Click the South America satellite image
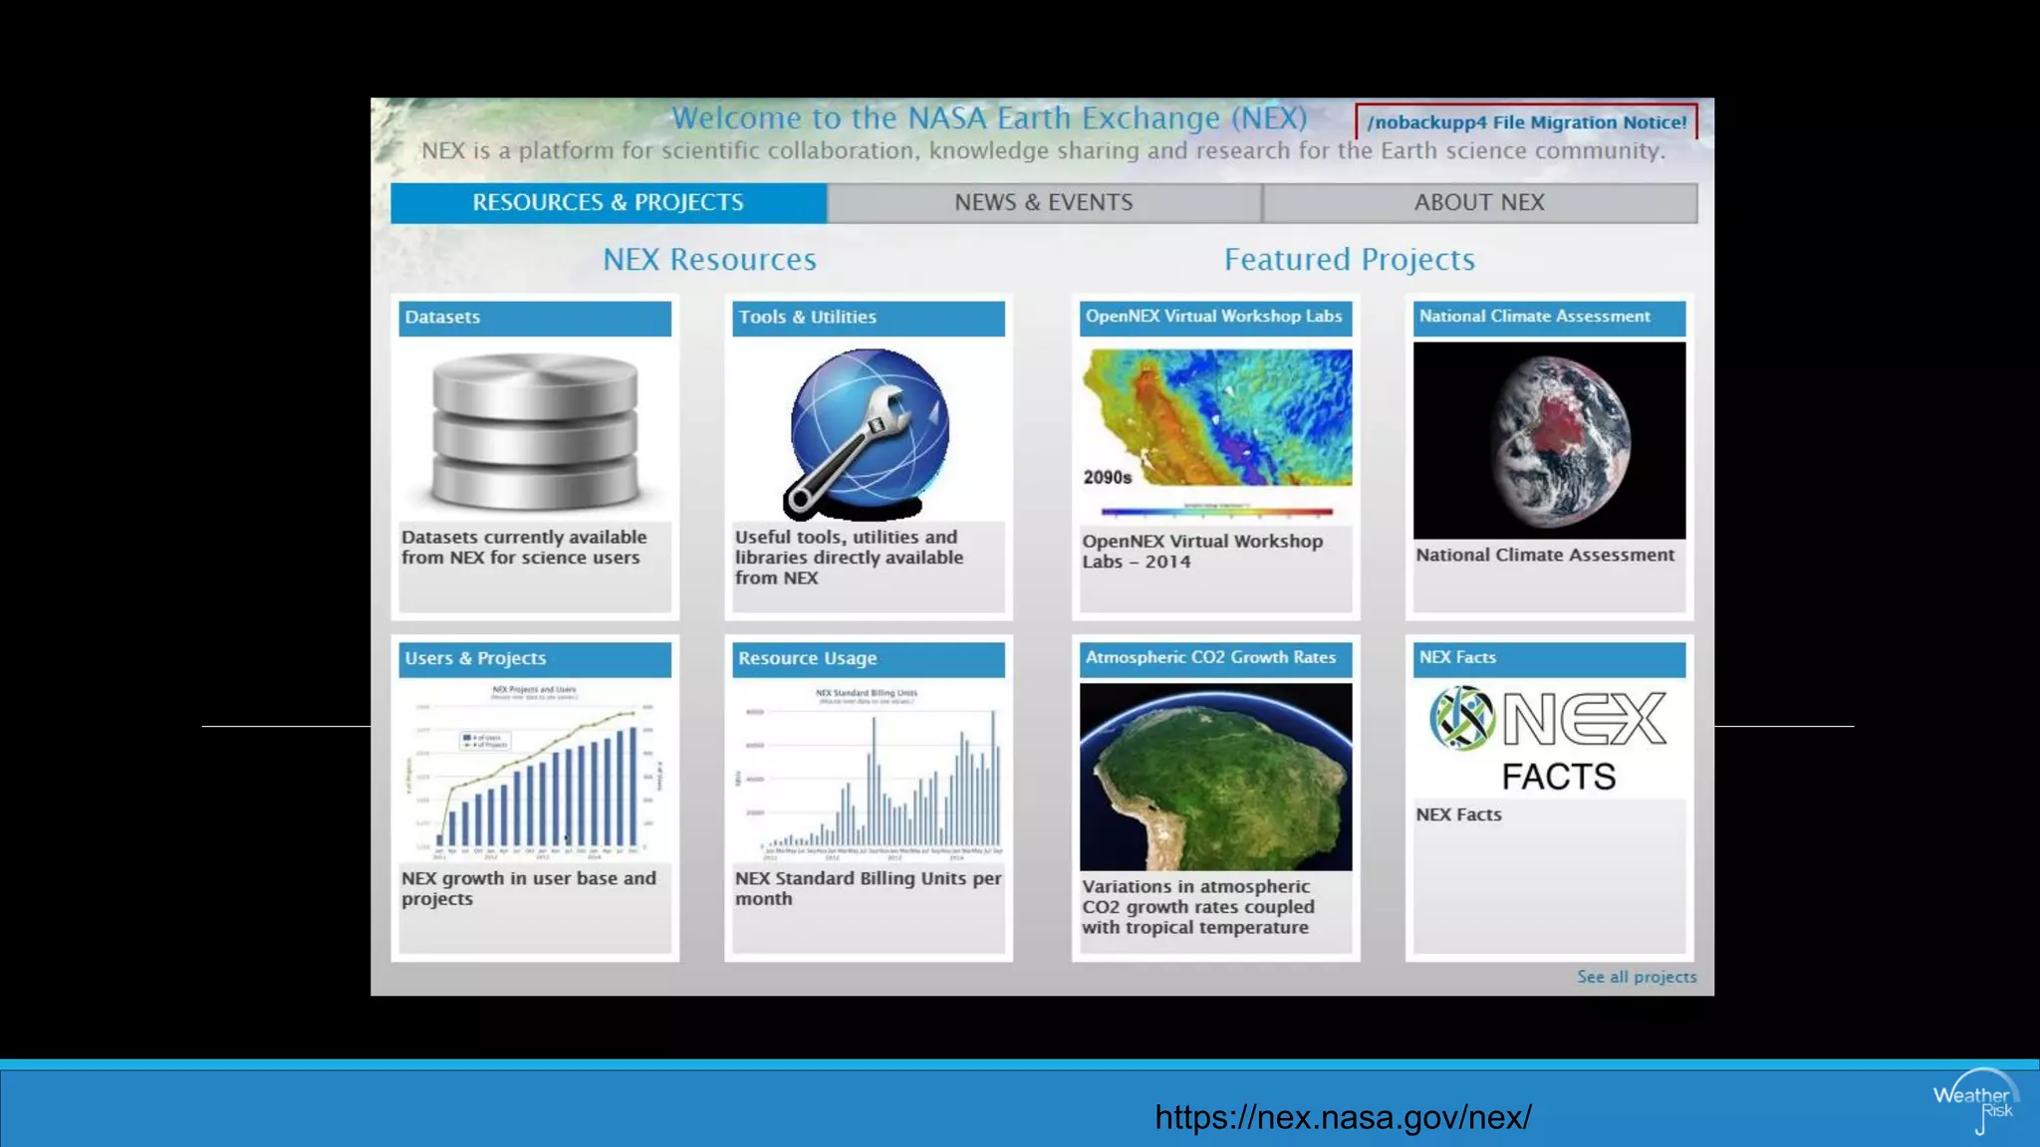 [1215, 777]
